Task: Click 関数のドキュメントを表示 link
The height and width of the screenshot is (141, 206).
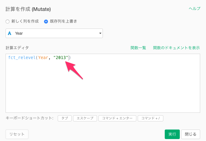Action: point(176,48)
